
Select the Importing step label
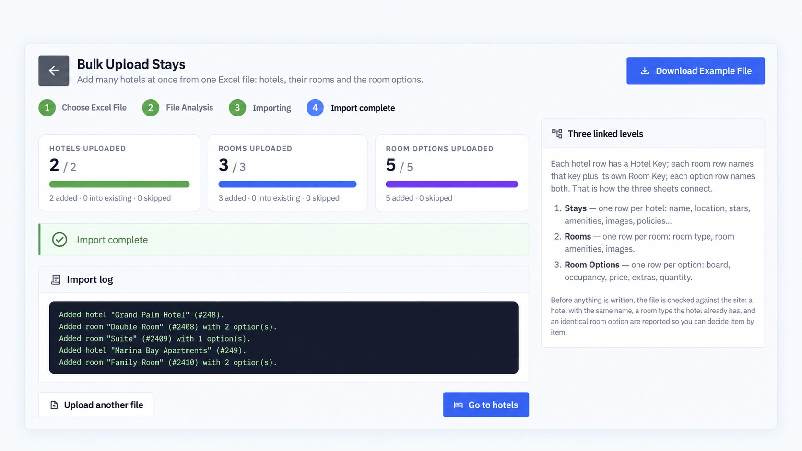pyautogui.click(x=272, y=108)
